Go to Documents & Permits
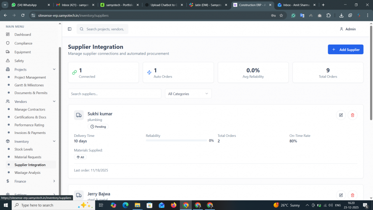373x210 pixels. (31, 93)
